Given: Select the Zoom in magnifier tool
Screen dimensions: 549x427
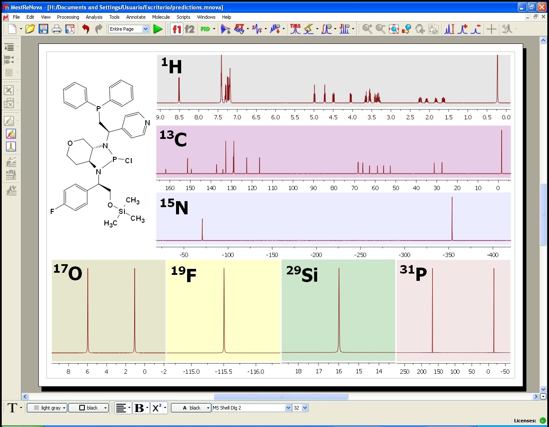Looking at the screenshot, I should point(367,29).
